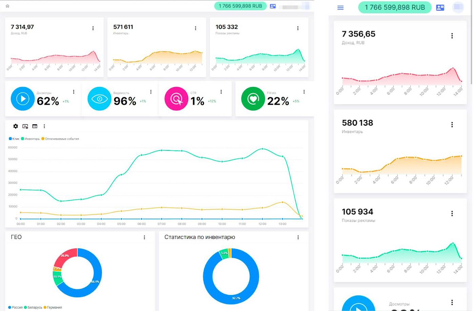Click the balance badge in the mobile header

tap(395, 7)
